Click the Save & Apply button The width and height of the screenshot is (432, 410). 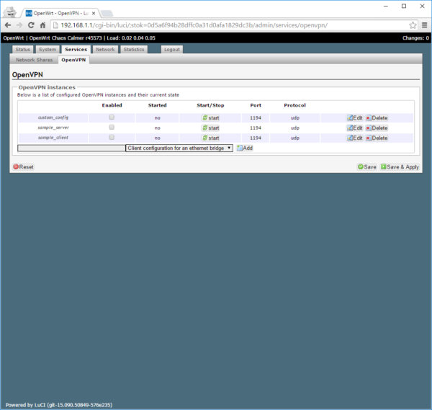coord(400,166)
